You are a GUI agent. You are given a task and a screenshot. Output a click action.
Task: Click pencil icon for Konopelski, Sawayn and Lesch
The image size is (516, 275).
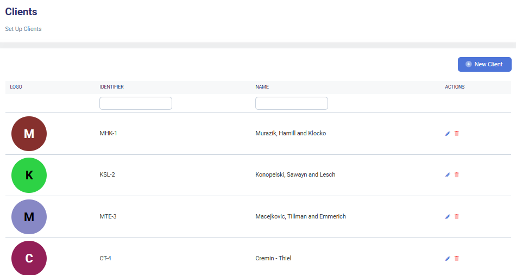448,175
